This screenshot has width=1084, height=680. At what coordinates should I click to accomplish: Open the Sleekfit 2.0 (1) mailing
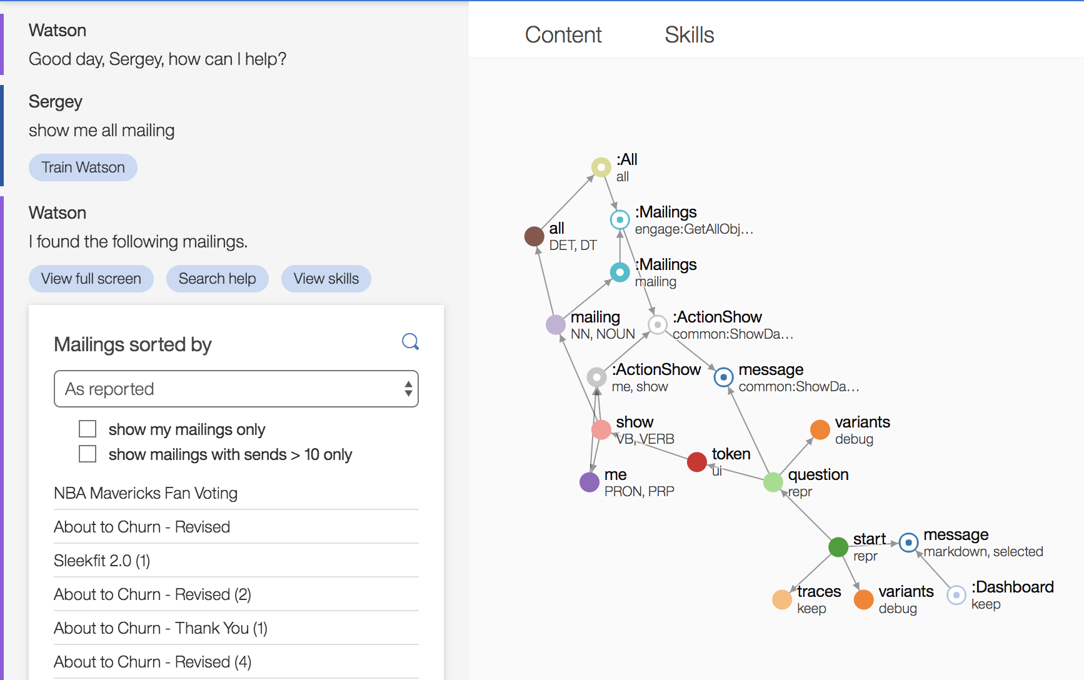point(102,561)
